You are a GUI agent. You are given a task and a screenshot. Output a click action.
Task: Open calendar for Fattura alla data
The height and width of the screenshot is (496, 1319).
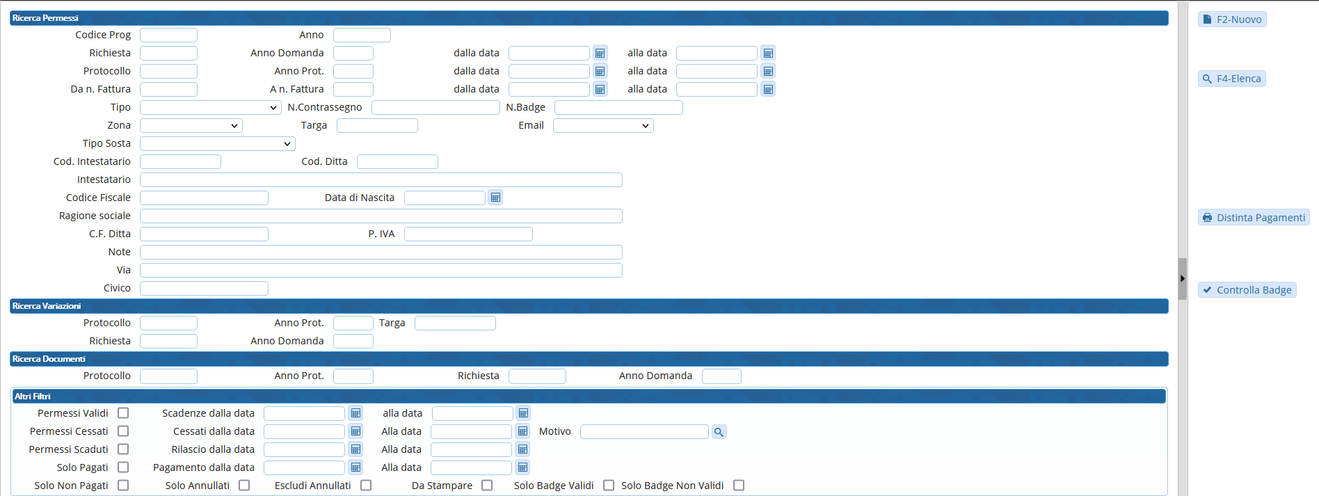tap(768, 89)
